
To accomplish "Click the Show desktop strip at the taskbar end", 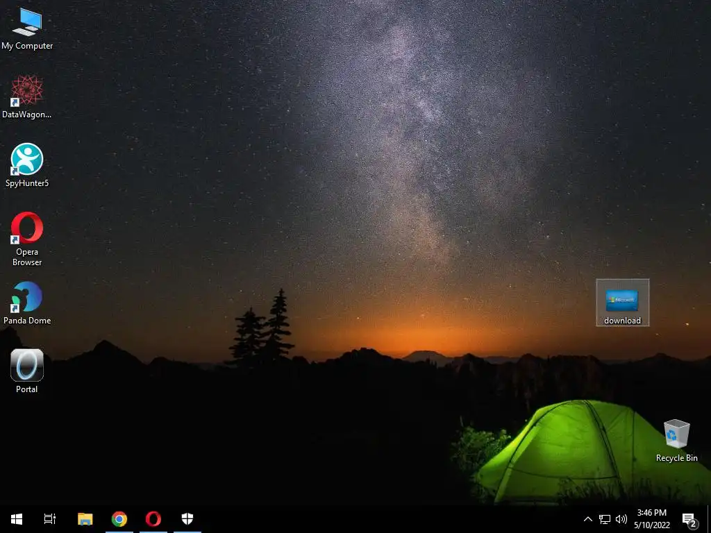I will (709, 519).
